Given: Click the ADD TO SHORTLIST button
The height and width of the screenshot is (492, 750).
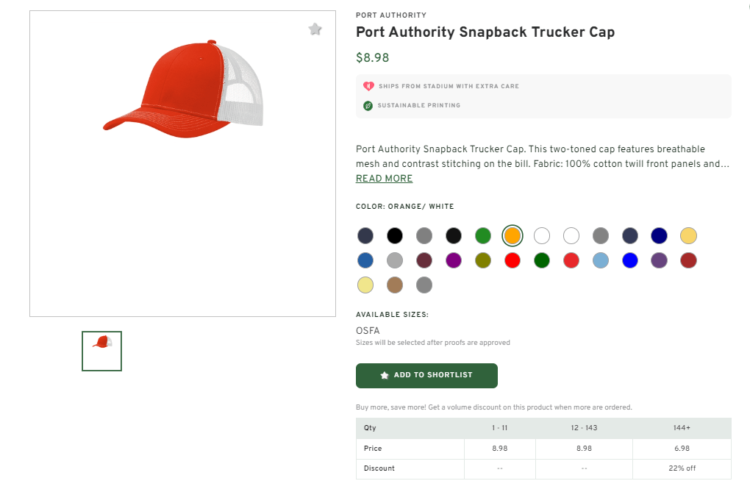Looking at the screenshot, I should click(426, 375).
